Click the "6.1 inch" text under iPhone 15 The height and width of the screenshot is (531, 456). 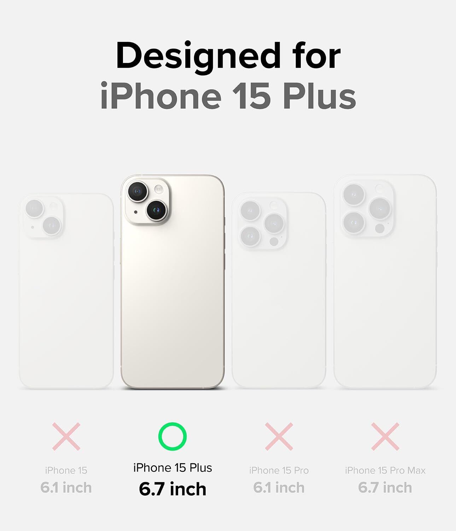pyautogui.click(x=66, y=488)
